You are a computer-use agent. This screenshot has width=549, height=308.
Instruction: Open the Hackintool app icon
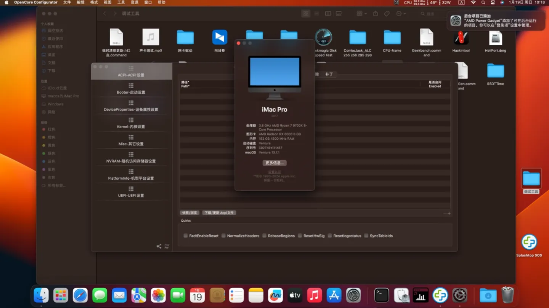coord(461,38)
